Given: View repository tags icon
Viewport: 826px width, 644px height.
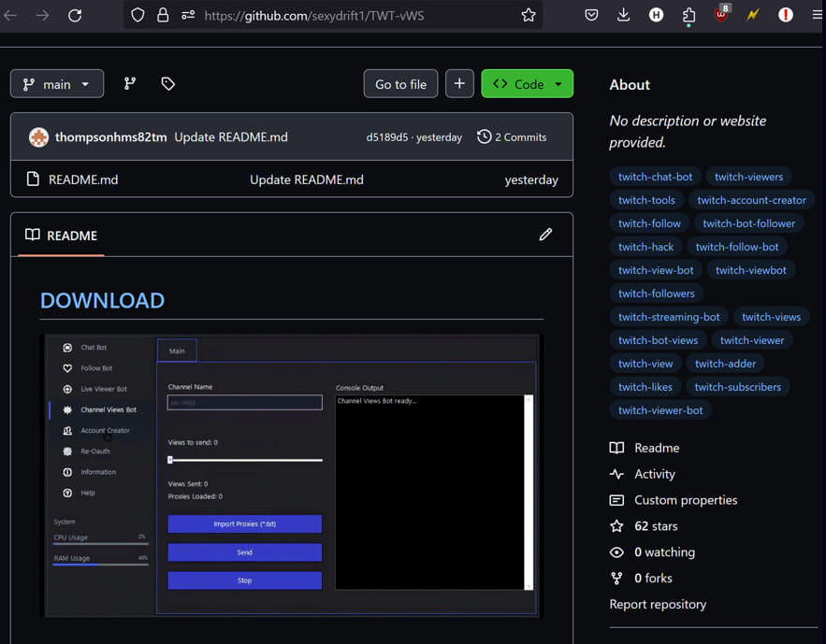Looking at the screenshot, I should coord(168,84).
